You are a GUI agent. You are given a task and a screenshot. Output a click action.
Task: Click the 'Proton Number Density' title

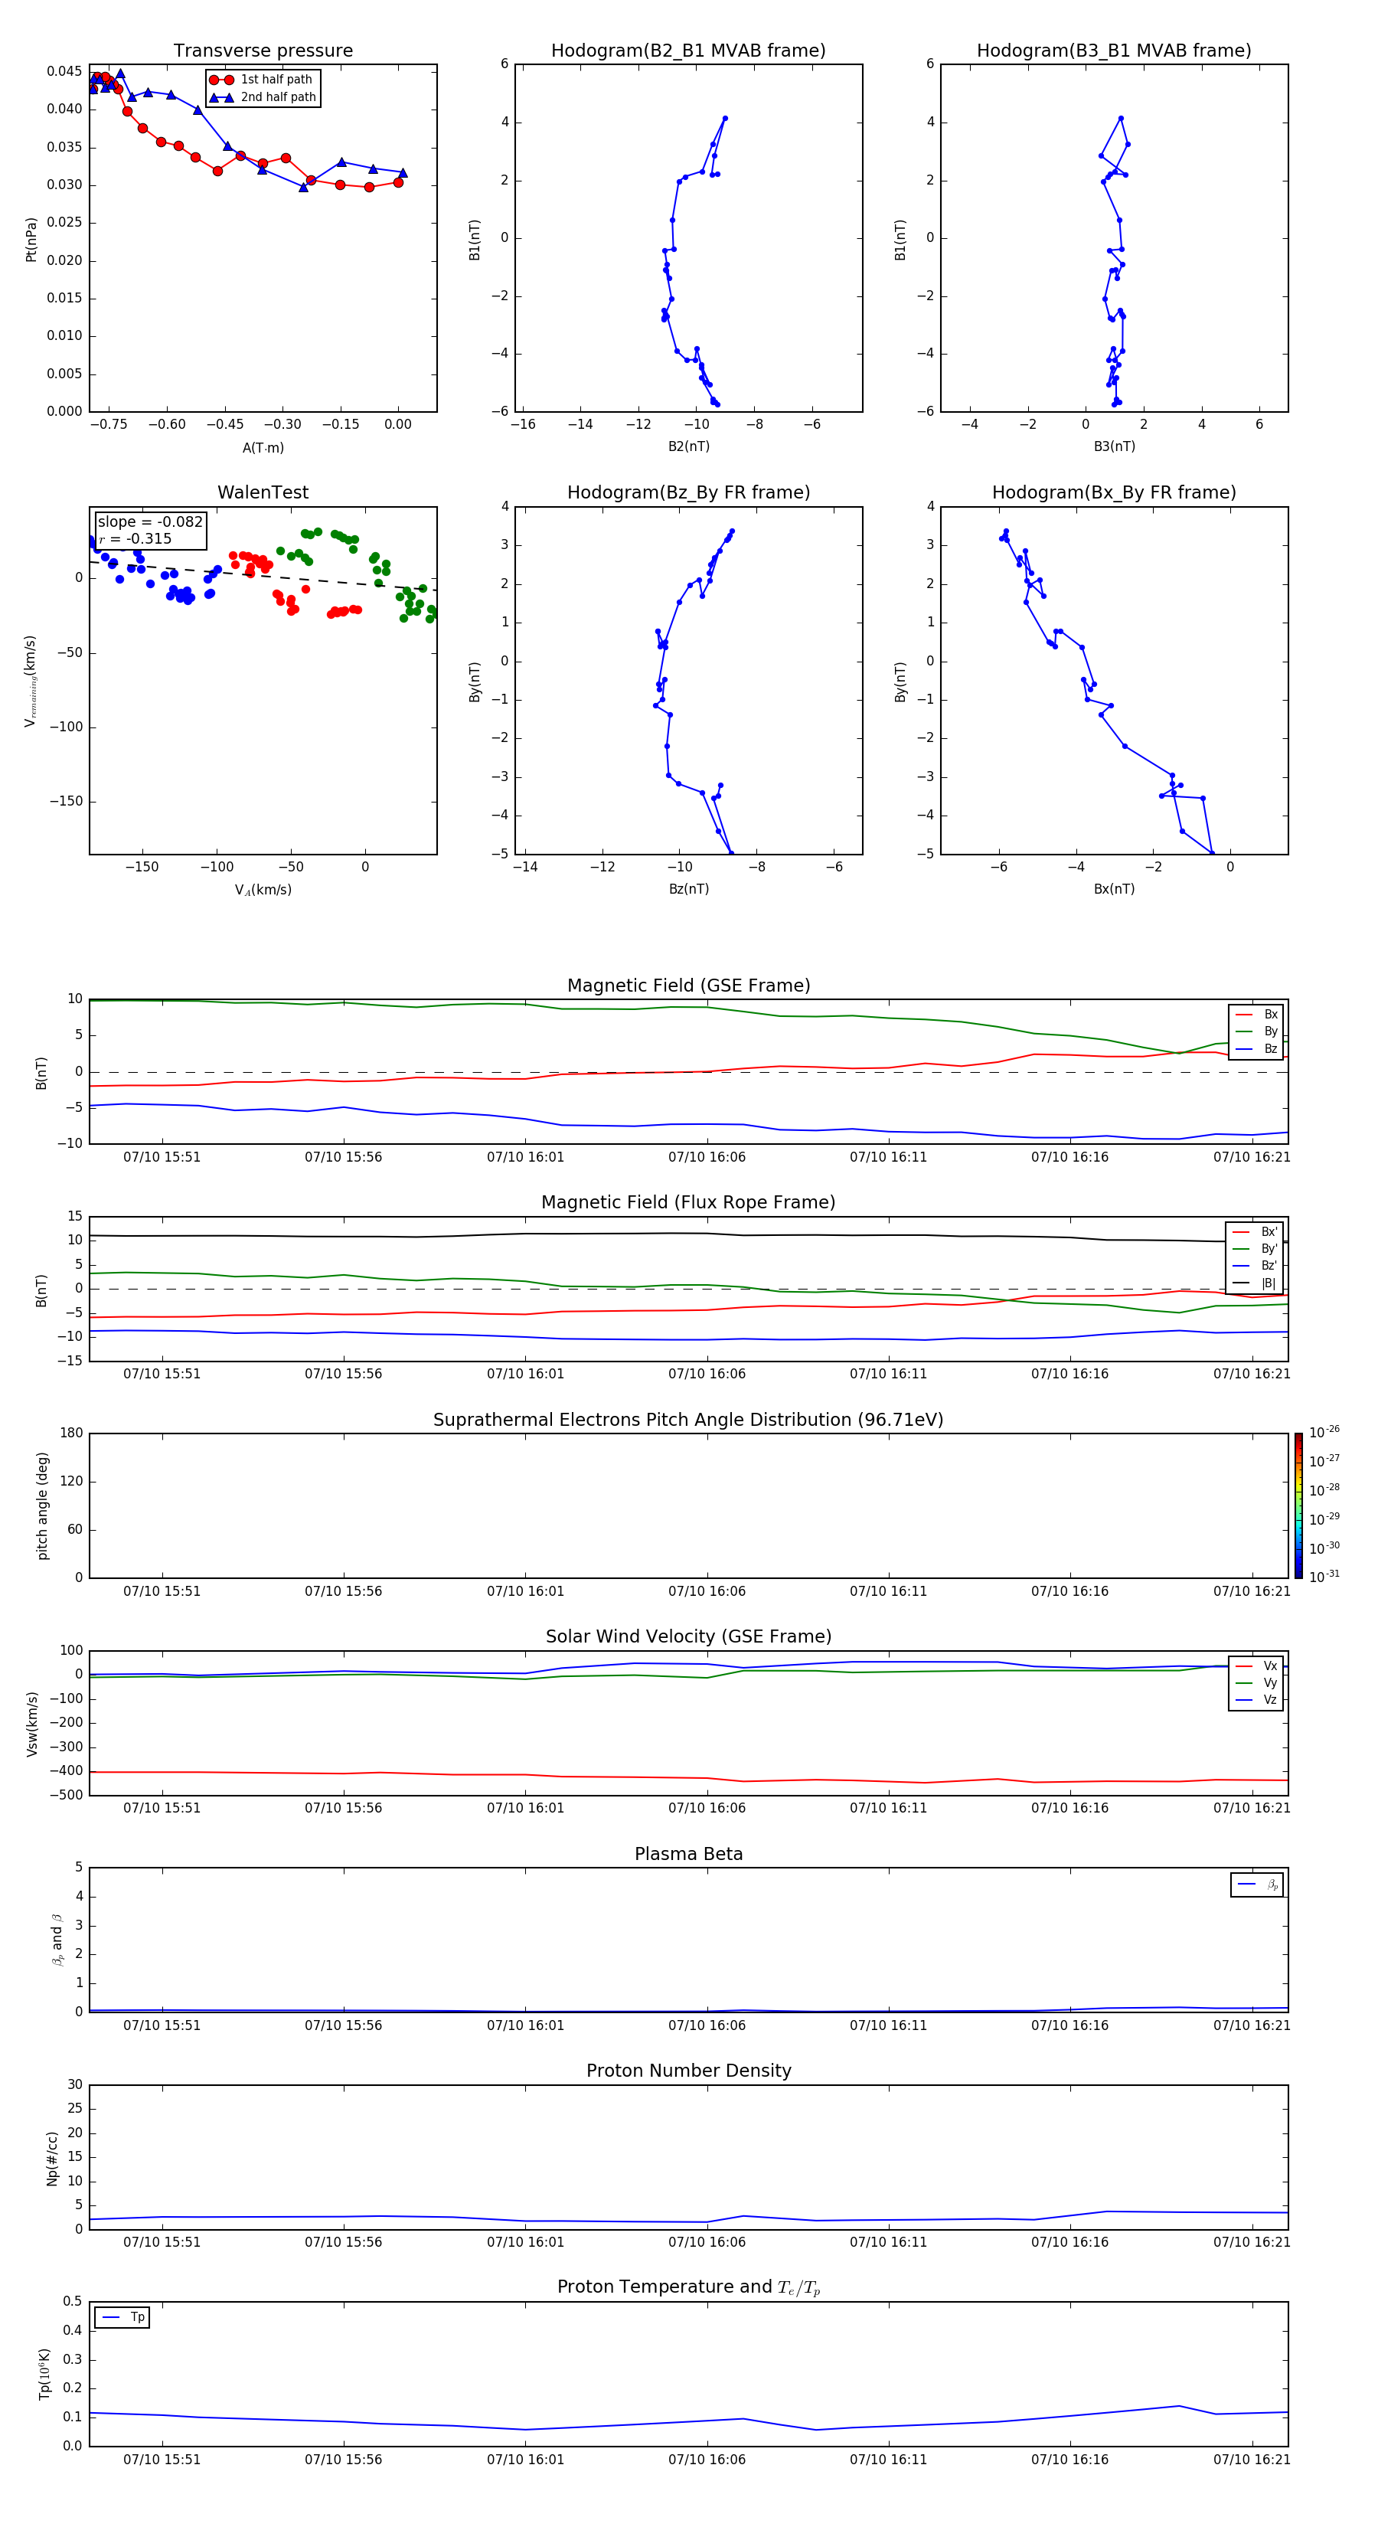pos(688,2071)
